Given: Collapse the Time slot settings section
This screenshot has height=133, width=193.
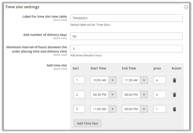Looking at the screenshot, I should point(186,7).
